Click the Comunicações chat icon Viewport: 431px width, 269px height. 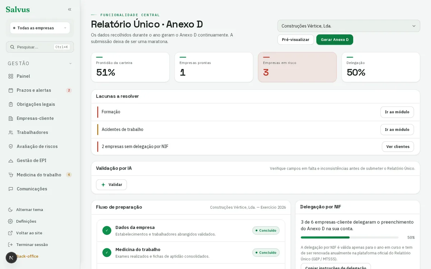click(11, 189)
